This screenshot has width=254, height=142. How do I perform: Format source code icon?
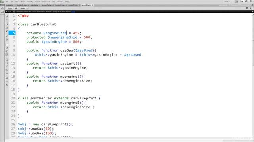(x=7, y=85)
